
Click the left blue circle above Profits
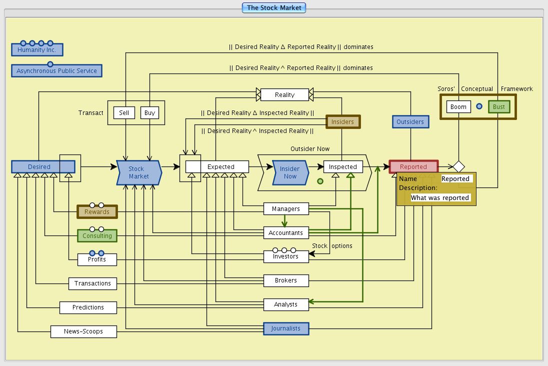[x=92, y=253]
